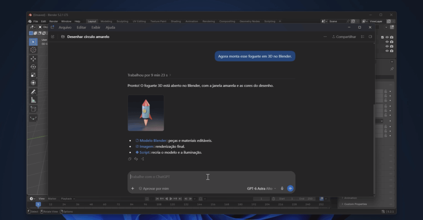Viewport: 423px width, 220px height.
Task: Click the new Scene copy icon
Action: 353,21
